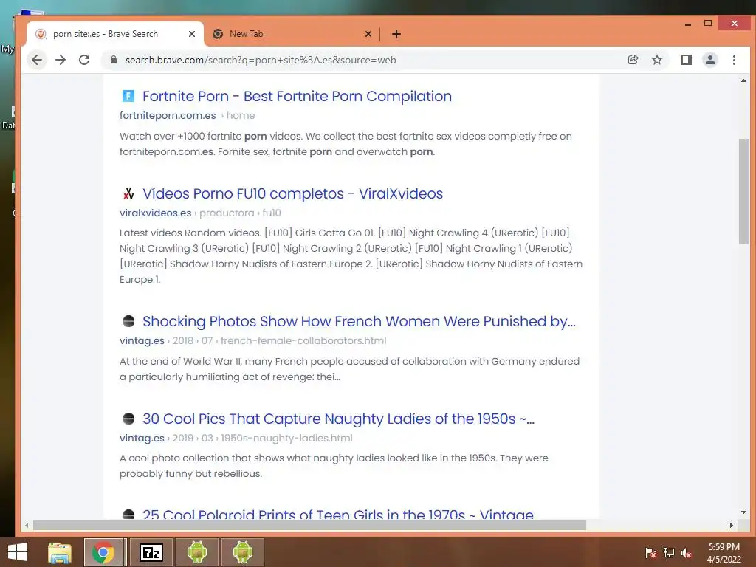Reload the current search page
Image resolution: width=756 pixels, height=567 pixels.
coord(84,60)
